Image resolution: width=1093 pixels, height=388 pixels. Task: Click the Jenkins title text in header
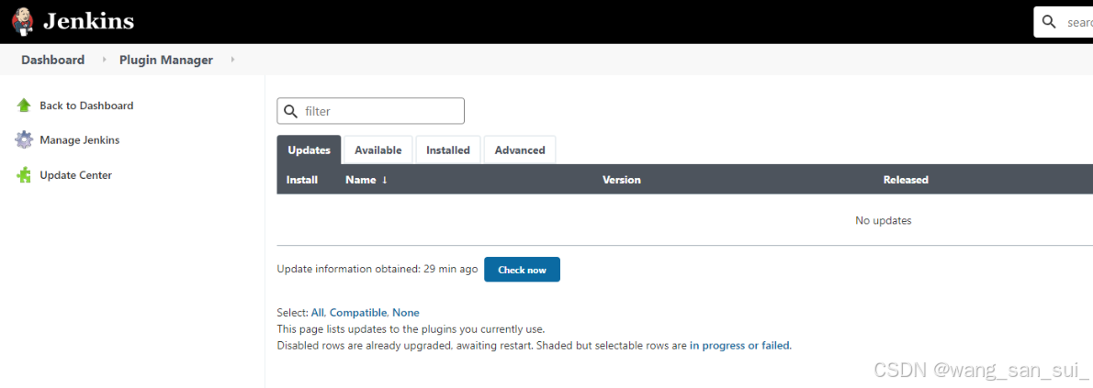tap(88, 21)
